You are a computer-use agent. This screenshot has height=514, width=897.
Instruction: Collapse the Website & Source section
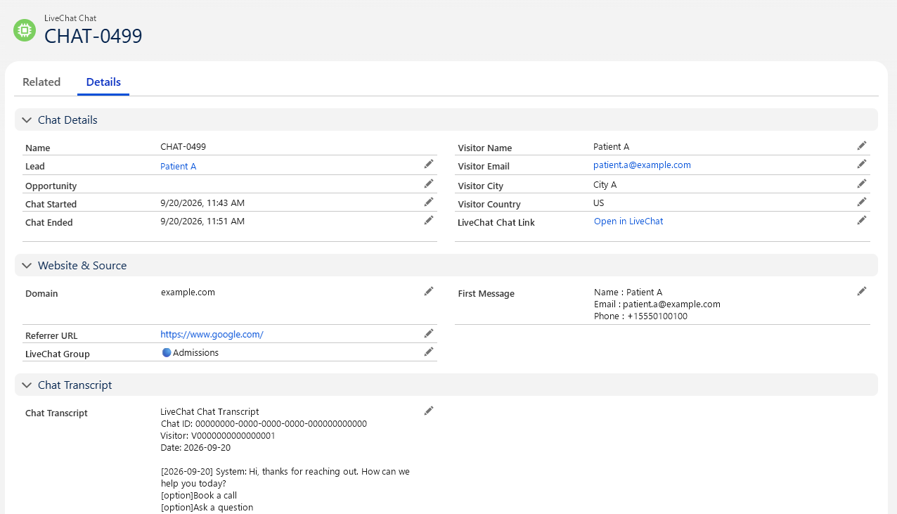point(27,266)
